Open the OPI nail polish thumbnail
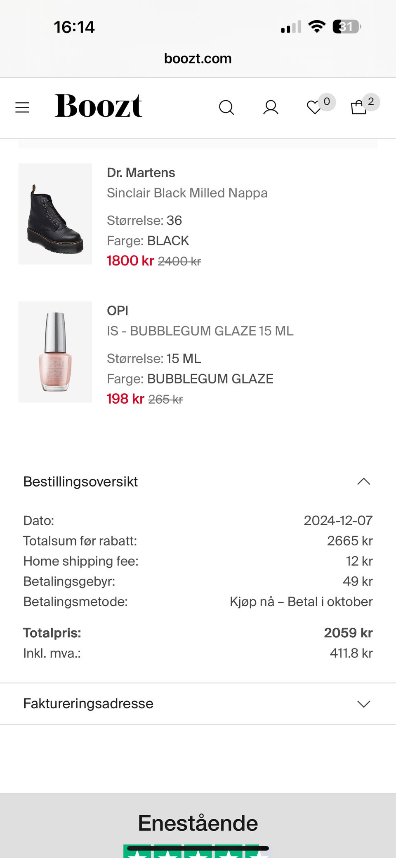The image size is (396, 858). click(x=55, y=352)
